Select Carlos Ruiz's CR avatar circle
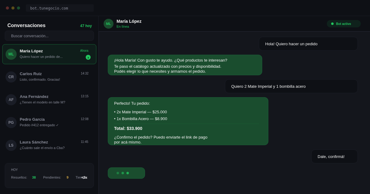 (11, 77)
